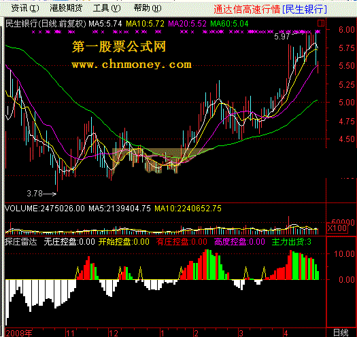Click the 5.50 price axis label
Image resolution: width=357 pixels, height=337 pixels.
[x=347, y=66]
